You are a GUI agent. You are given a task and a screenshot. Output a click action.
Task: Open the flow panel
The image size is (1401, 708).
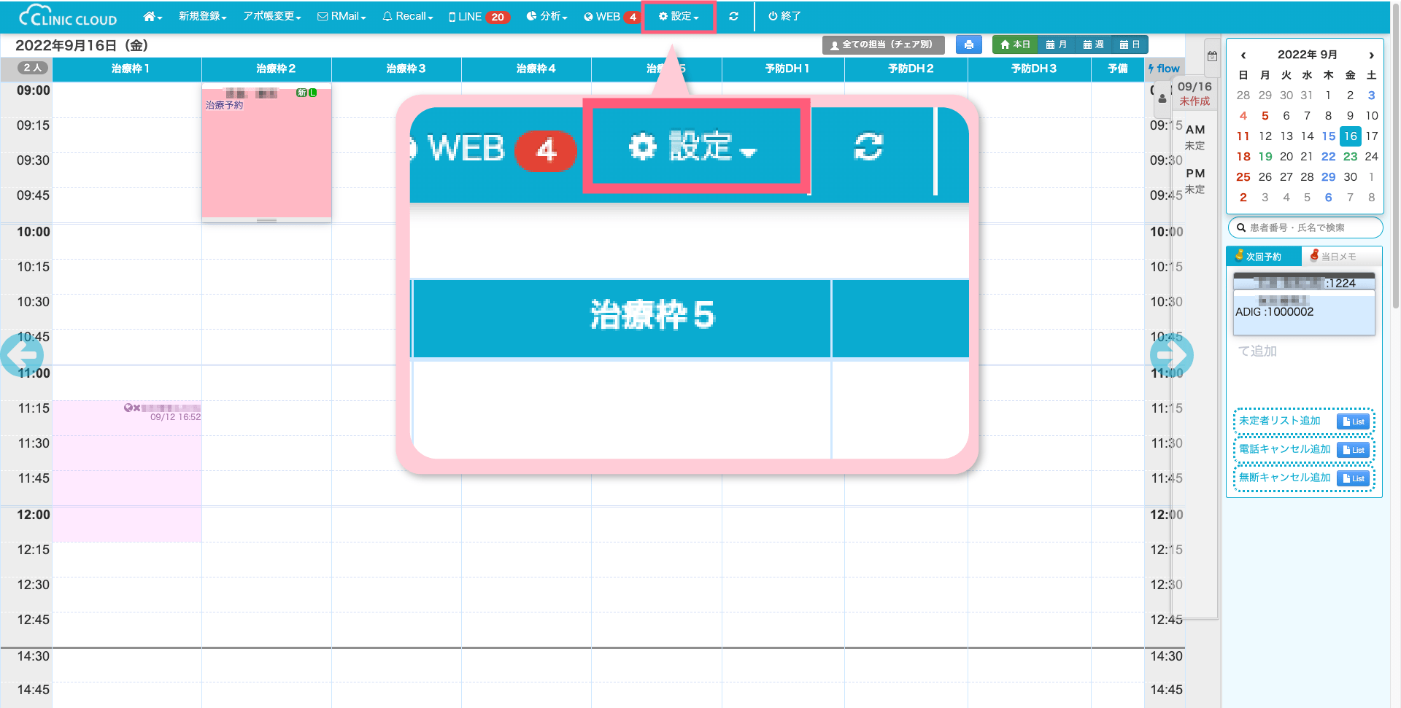click(1164, 69)
